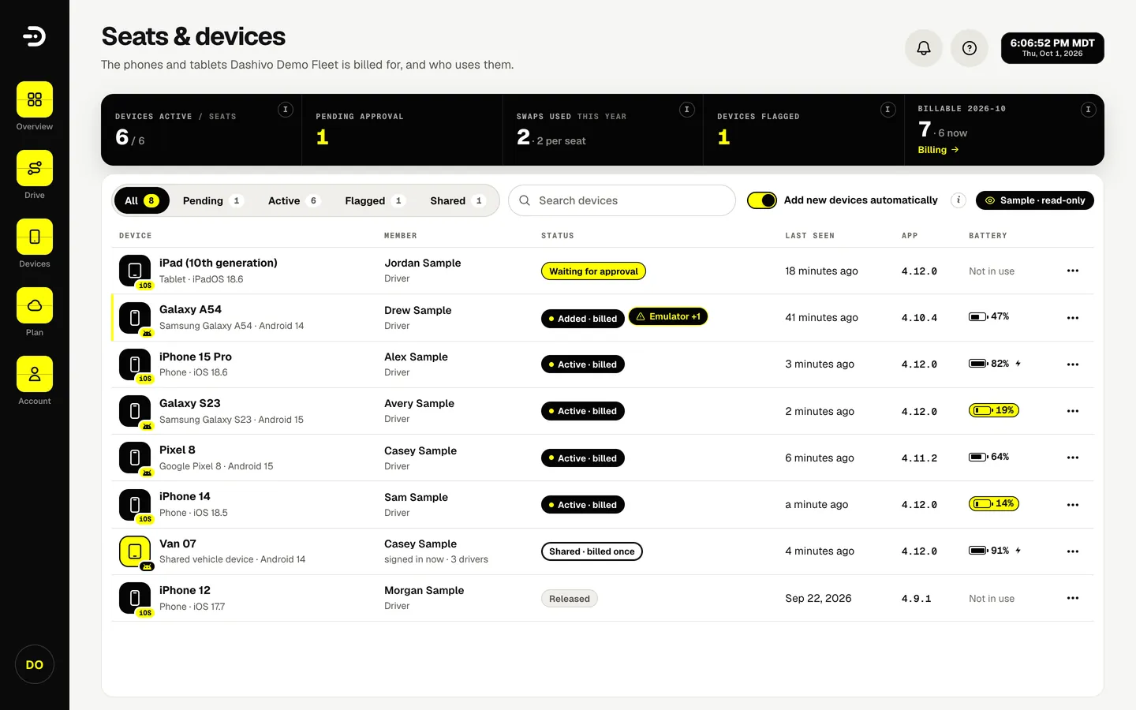Open the Overview sidebar icon
Screen dimensions: 1136x710
(35, 99)
